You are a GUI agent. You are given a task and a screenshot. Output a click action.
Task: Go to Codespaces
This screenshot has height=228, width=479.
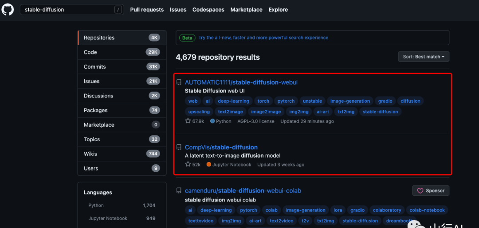[x=208, y=10]
